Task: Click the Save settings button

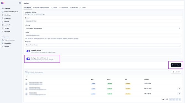Action: click(176, 65)
